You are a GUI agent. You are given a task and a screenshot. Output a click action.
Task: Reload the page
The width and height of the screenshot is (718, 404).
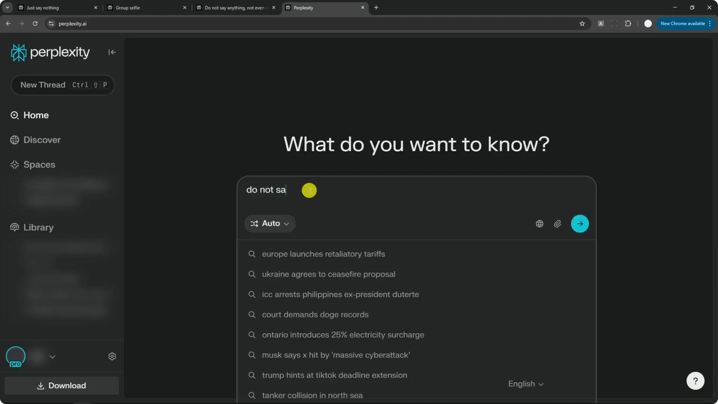coord(35,24)
